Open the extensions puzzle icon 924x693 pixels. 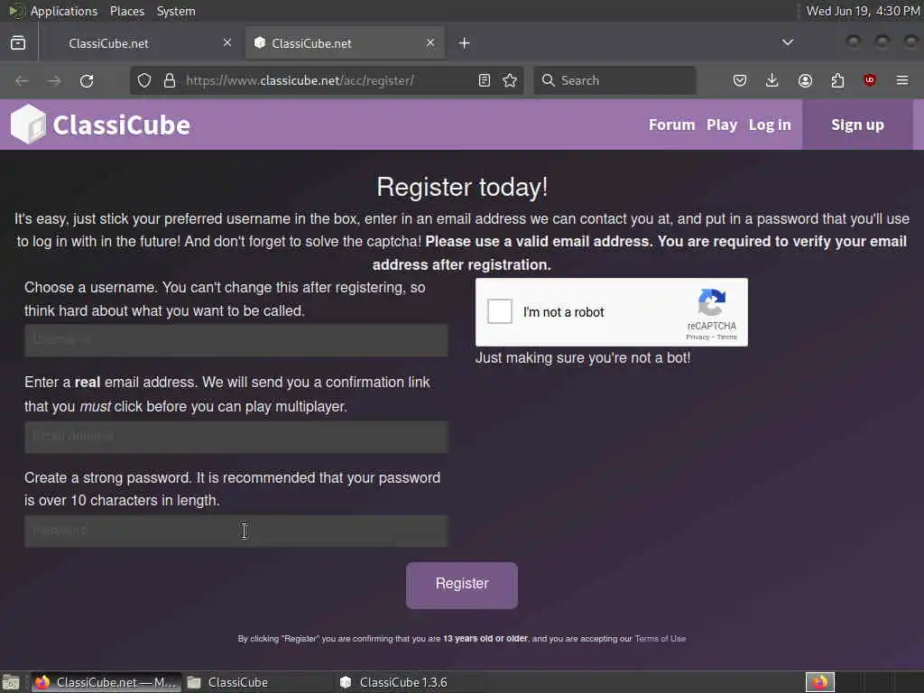[x=837, y=80]
